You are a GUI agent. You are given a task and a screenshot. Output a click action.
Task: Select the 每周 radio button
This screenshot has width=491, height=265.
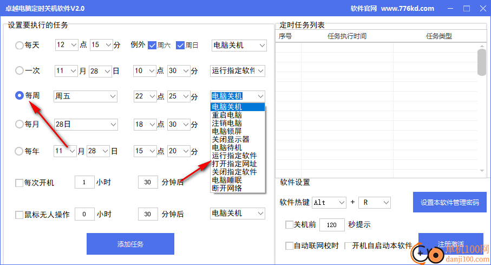[x=19, y=95]
